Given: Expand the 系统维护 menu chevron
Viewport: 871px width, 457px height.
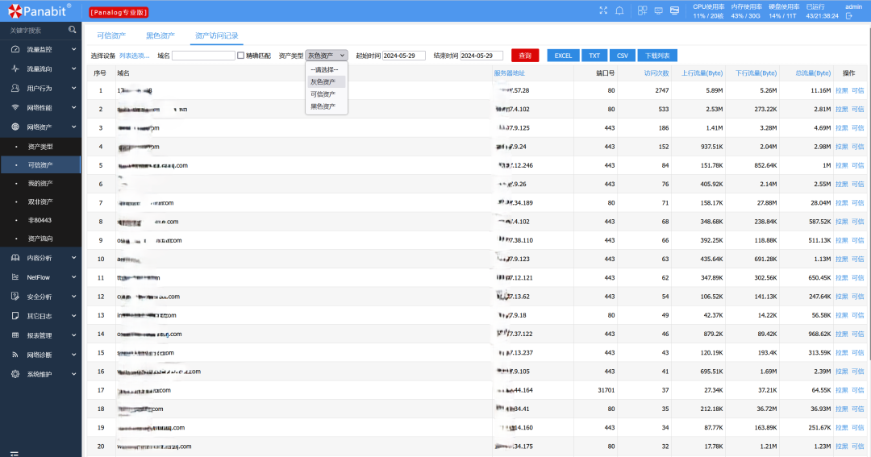Looking at the screenshot, I should tap(74, 374).
